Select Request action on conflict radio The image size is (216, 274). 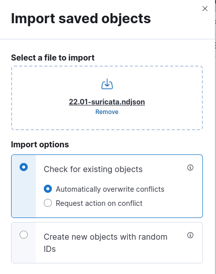[48, 203]
